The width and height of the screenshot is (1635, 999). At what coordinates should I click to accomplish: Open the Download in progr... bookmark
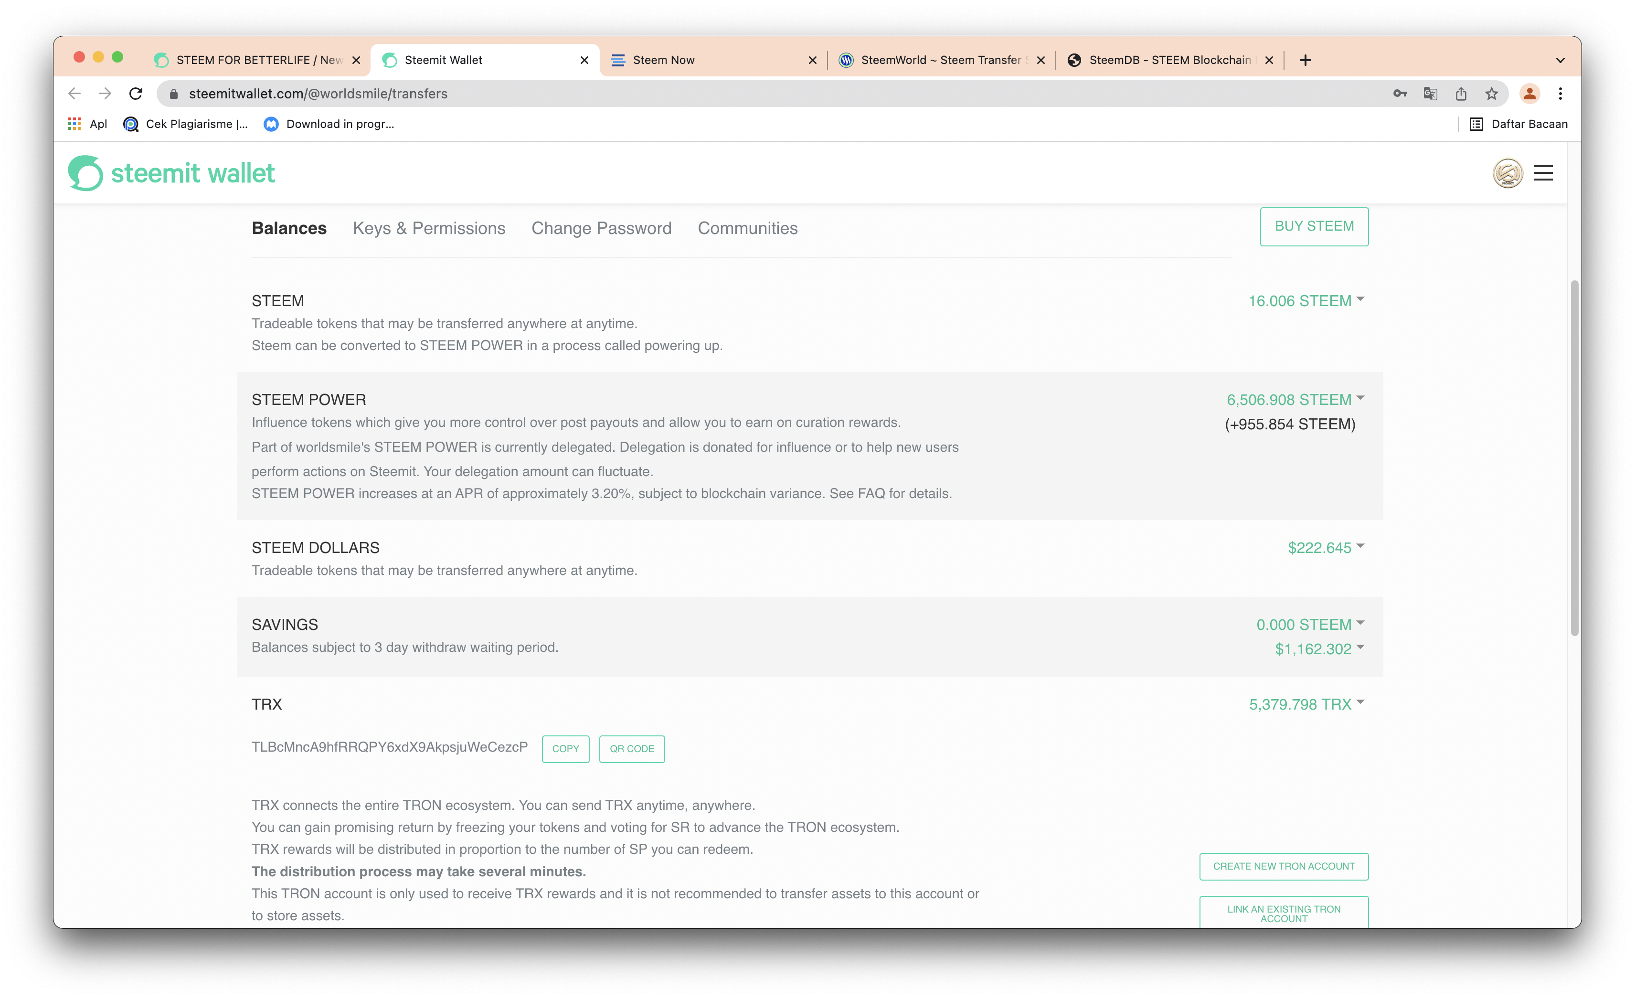(329, 124)
